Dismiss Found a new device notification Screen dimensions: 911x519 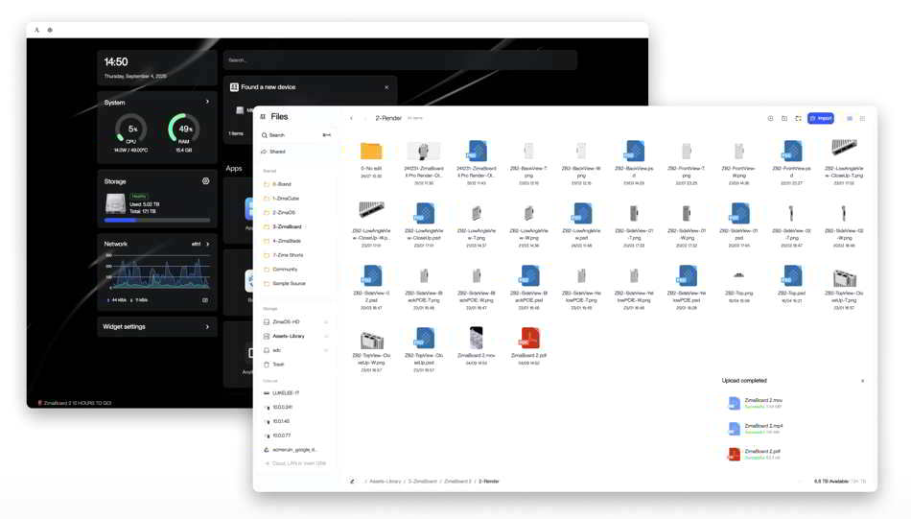coord(386,87)
